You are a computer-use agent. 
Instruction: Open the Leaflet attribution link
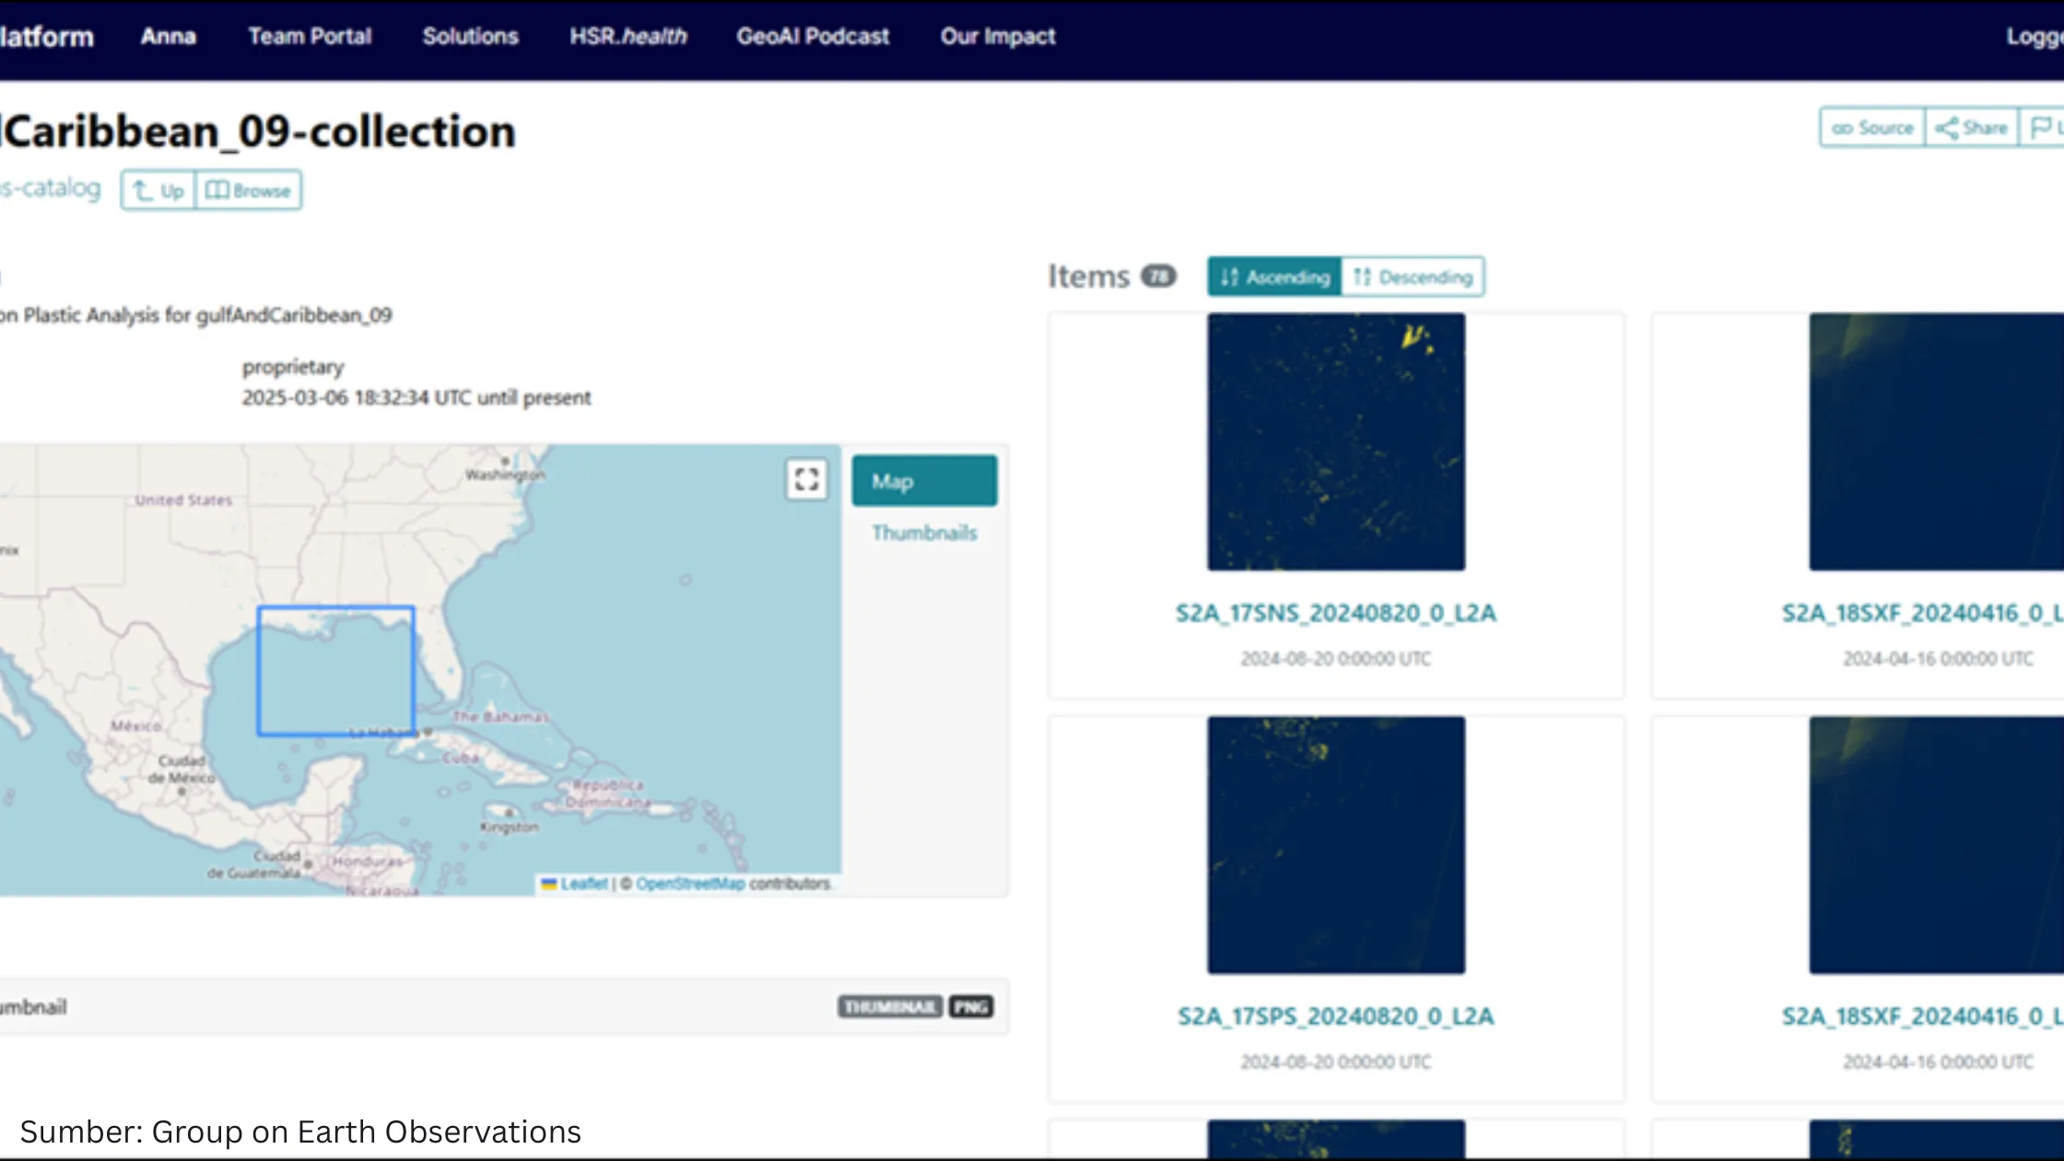click(x=583, y=884)
